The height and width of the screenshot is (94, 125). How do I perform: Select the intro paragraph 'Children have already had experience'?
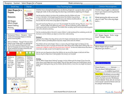click(x=64, y=11)
